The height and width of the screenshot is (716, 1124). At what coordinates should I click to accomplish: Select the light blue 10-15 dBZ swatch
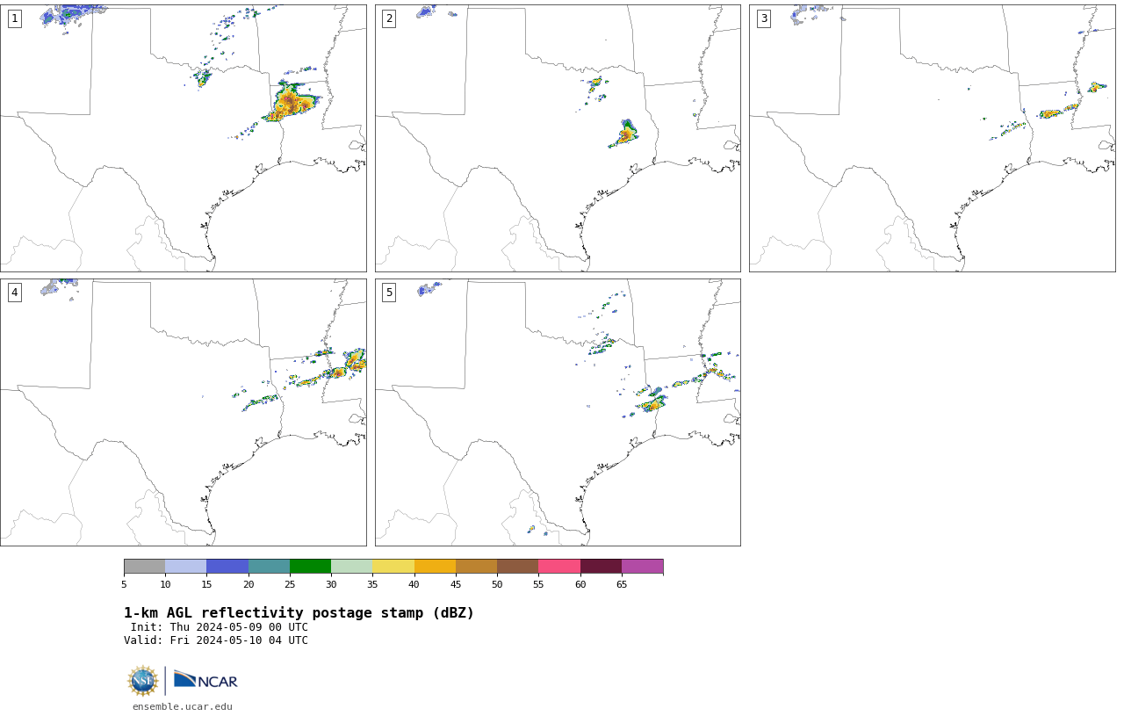(x=186, y=567)
